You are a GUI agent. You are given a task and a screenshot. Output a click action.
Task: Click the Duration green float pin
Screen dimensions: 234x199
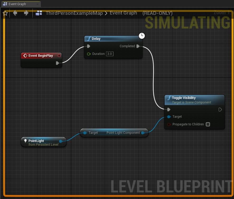click(x=89, y=54)
